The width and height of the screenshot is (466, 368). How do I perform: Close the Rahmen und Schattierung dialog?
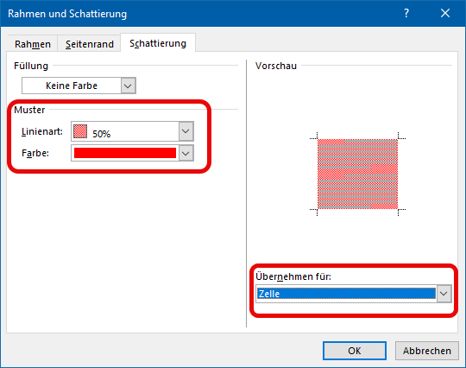(x=445, y=13)
